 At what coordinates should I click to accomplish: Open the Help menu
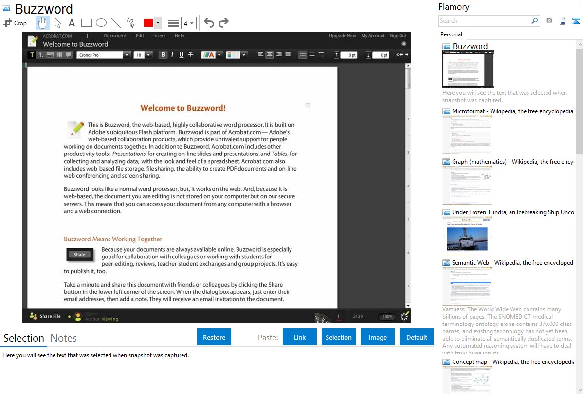click(180, 35)
